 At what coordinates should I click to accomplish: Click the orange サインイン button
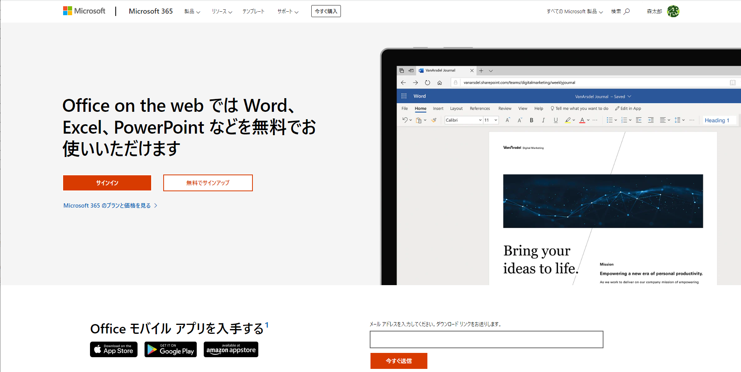coord(107,183)
